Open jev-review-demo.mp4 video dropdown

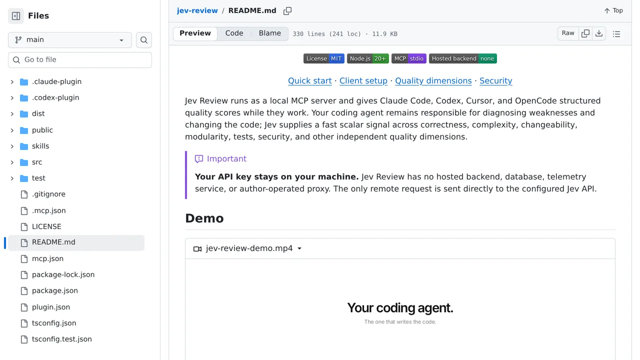pyautogui.click(x=247, y=248)
